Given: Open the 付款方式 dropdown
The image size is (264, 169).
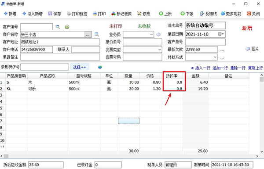Looking at the screenshot, I should (x=215, y=57).
